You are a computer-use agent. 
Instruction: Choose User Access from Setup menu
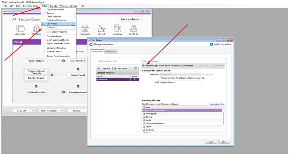tap(59, 24)
